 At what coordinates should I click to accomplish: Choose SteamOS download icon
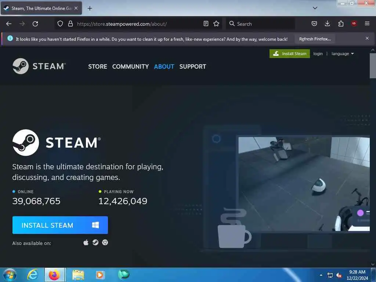[x=95, y=243]
